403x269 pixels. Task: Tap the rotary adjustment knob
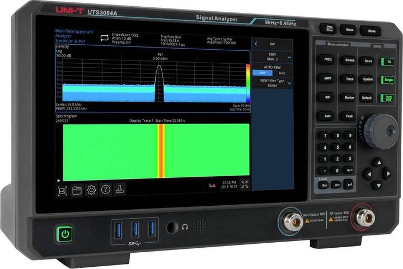[381, 131]
